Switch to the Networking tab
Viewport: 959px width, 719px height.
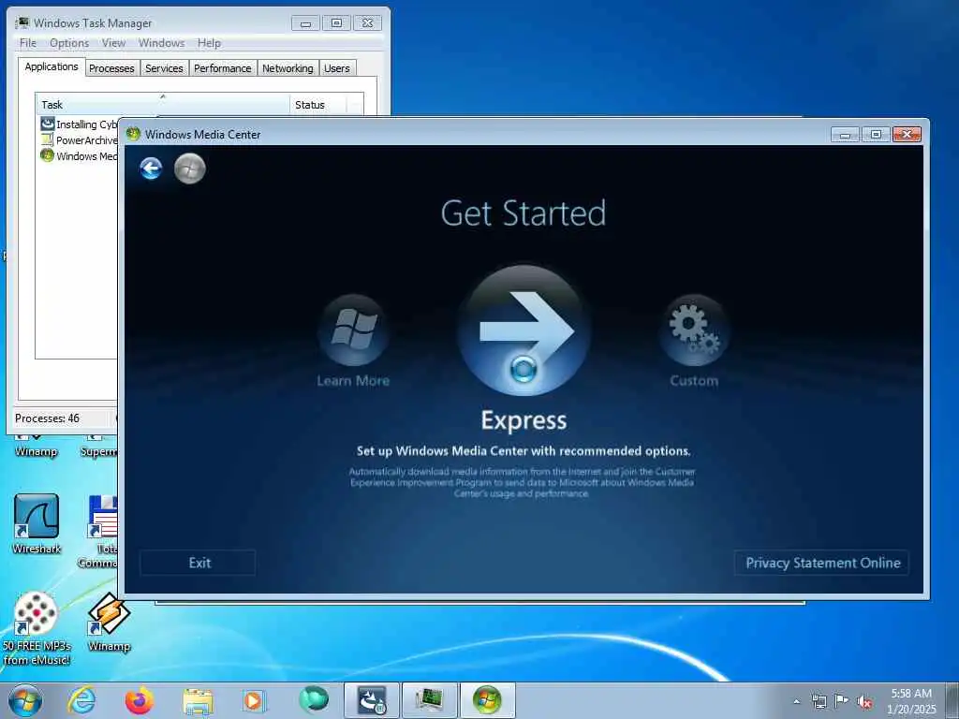click(288, 67)
